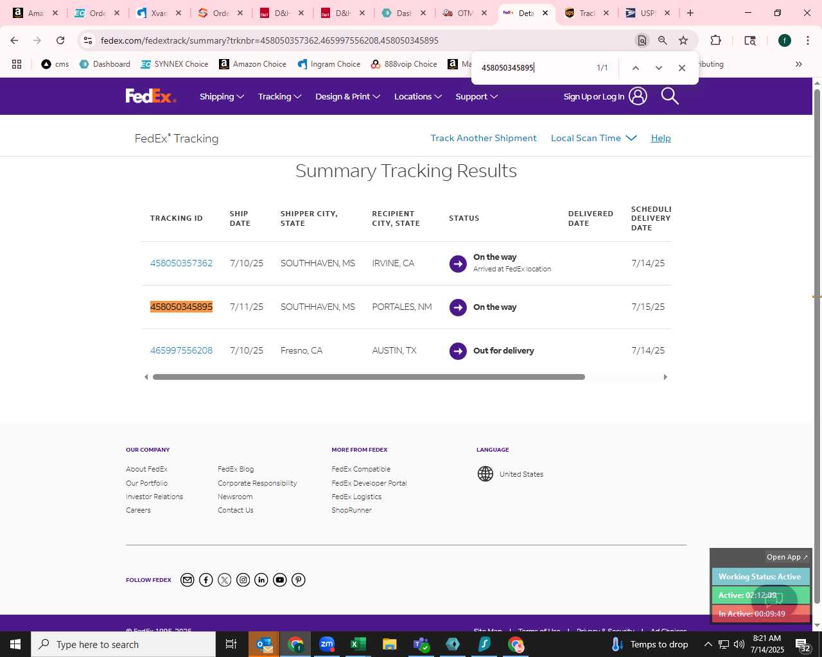Click the Open App button in tracker widget
The width and height of the screenshot is (822, 657).
(787, 557)
